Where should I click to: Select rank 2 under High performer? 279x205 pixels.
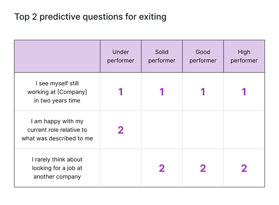coord(244,168)
